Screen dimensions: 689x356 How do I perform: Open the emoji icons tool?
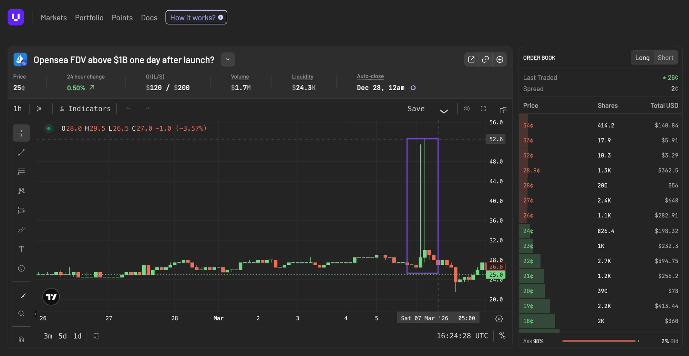pos(21,268)
